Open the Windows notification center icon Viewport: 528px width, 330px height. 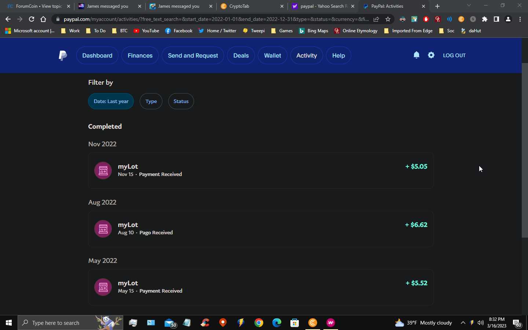[517, 323]
